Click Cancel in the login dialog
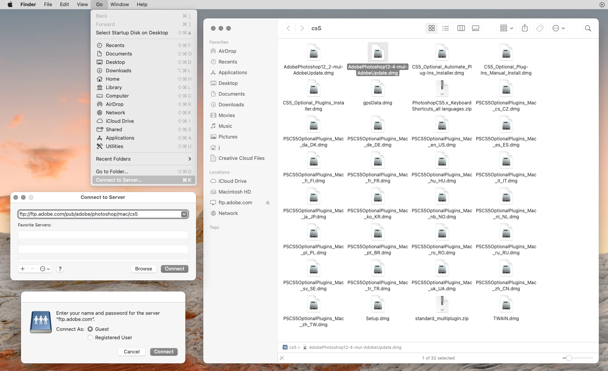608x371 pixels. tap(131, 352)
